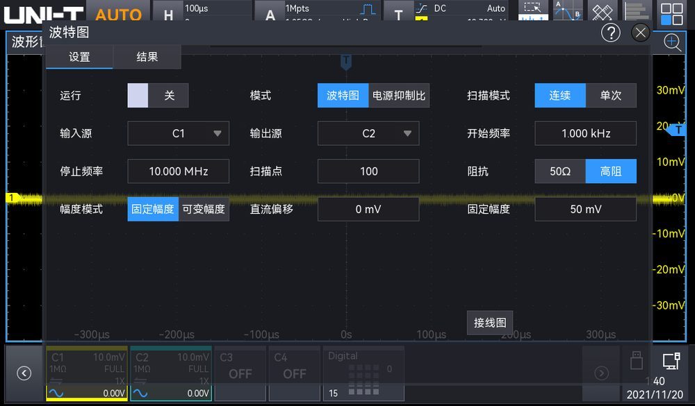Edit the 停止频率 10.000 MHz field
695x406 pixels.
click(178, 171)
